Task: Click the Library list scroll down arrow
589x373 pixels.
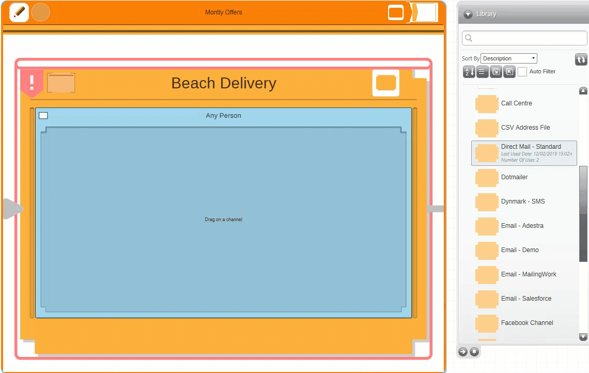Action: point(583,336)
